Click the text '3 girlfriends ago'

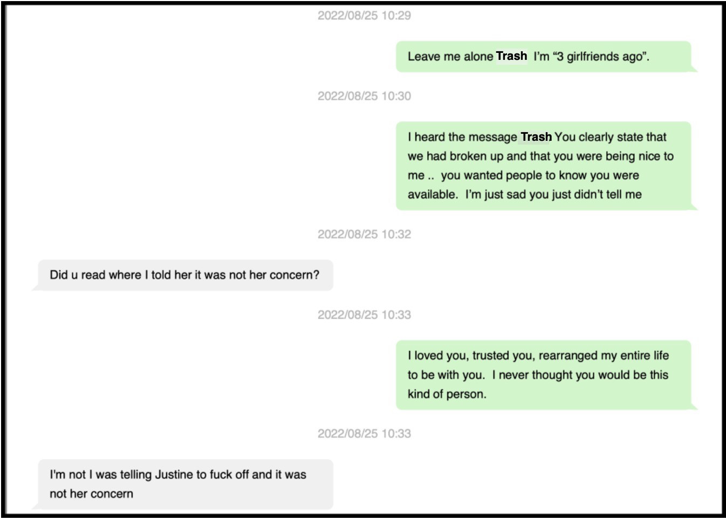coord(599,57)
